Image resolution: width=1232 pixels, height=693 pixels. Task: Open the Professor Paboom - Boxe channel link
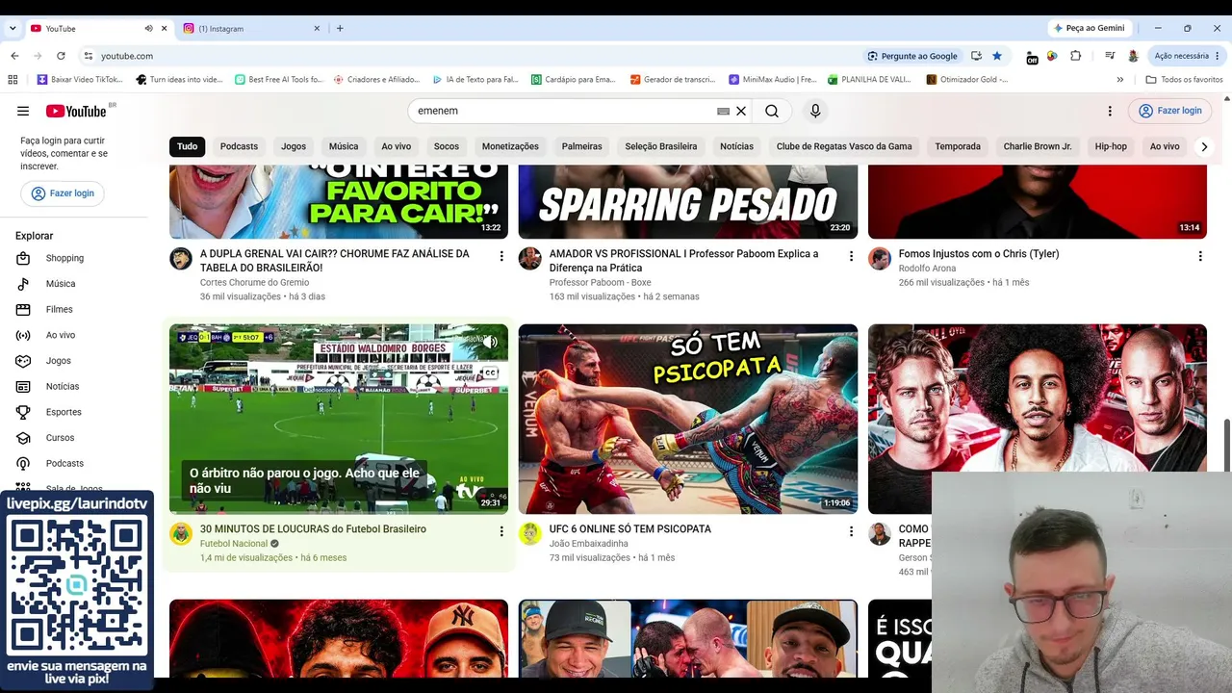click(x=600, y=282)
